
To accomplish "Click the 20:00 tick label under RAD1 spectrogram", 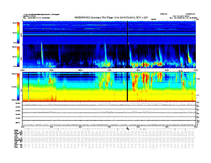I will (x=167, y=70).
